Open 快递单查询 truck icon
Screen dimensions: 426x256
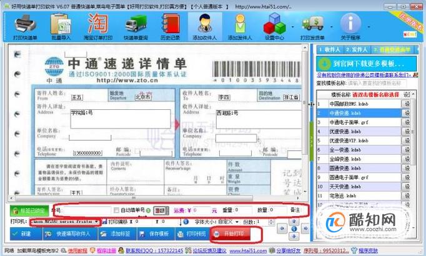(x=136, y=27)
